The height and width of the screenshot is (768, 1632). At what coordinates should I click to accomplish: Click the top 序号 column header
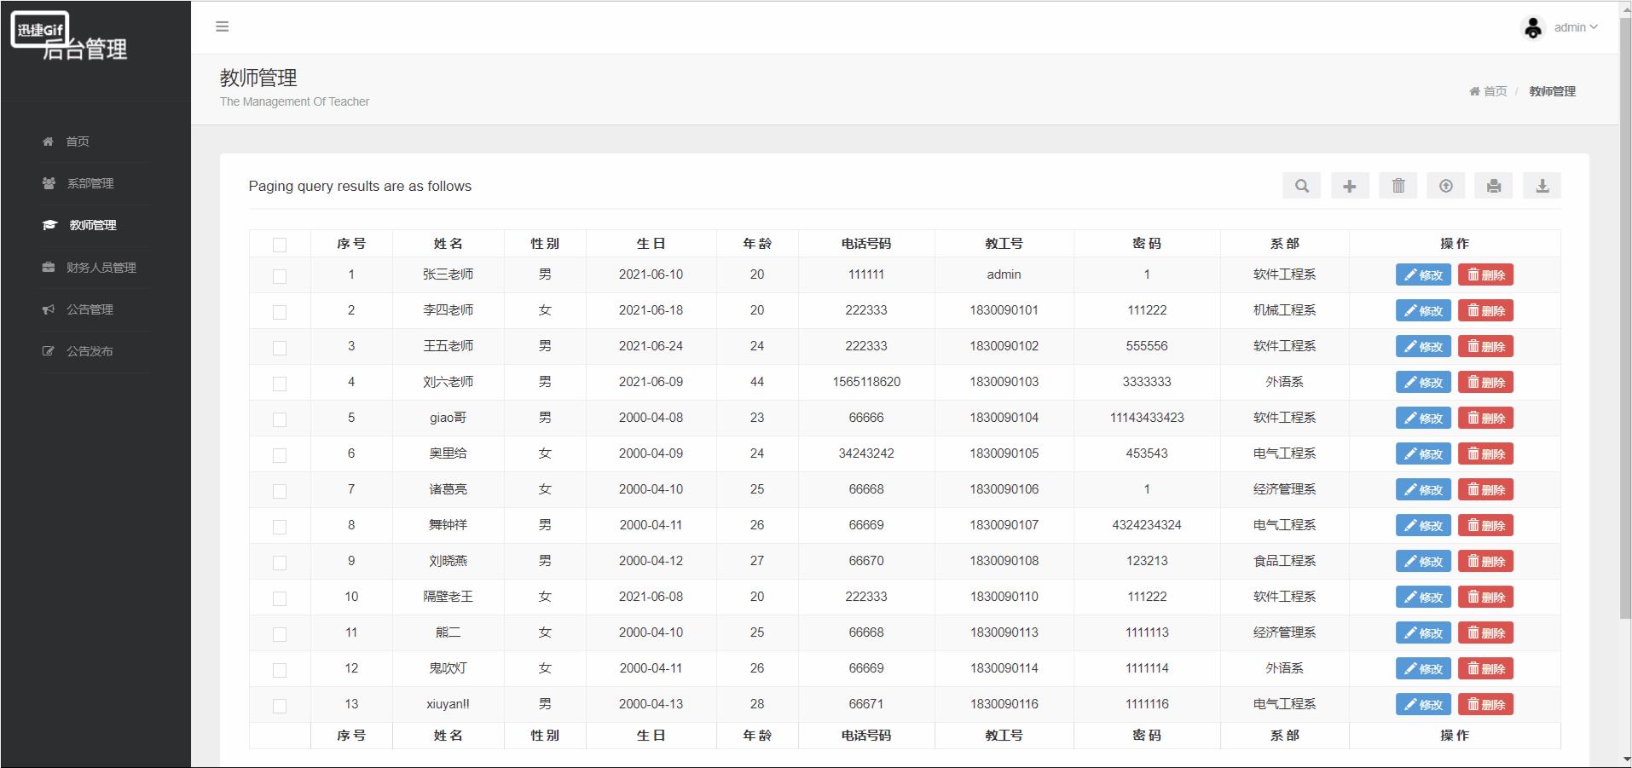click(351, 244)
